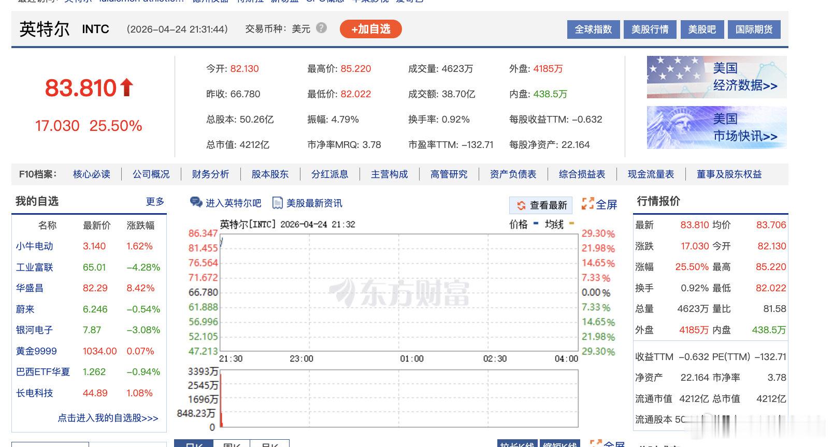The image size is (833, 447).
Task: Click the 均价 83.706 value in 行情报价
Action: [771, 225]
